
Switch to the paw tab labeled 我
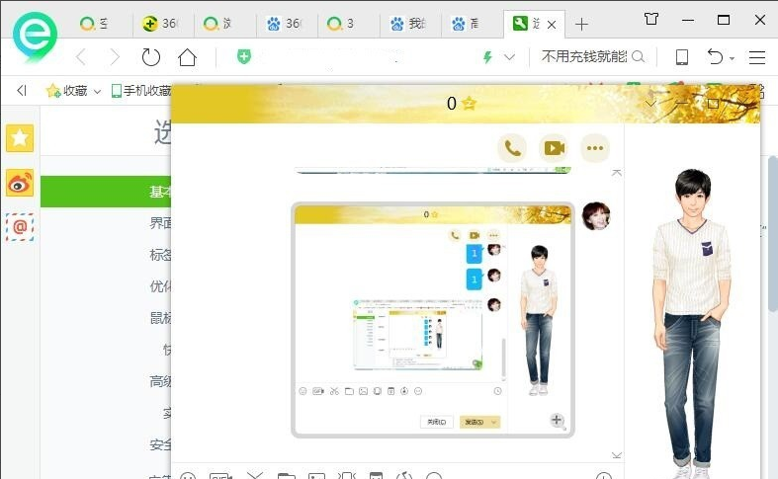[x=408, y=24]
